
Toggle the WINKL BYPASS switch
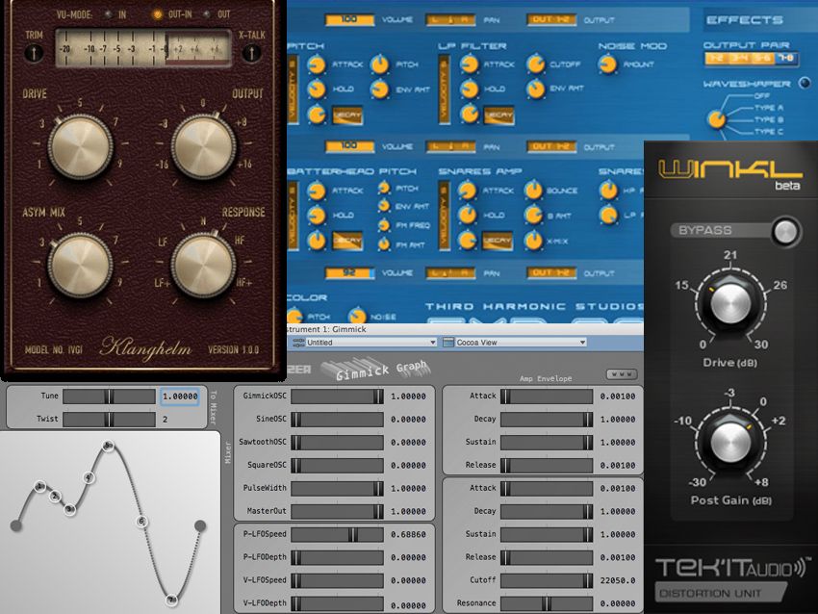pos(786,232)
